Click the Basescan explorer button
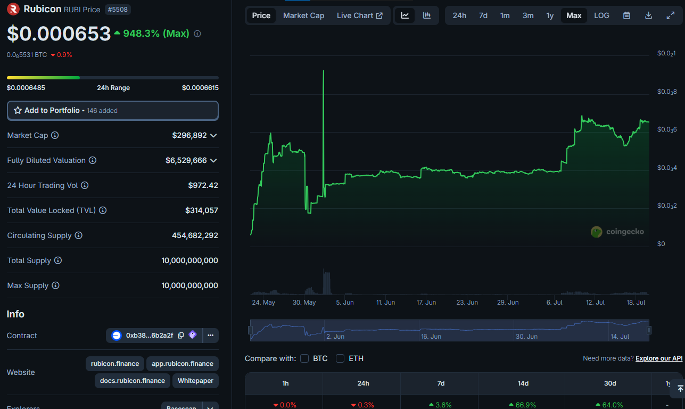 pyautogui.click(x=181, y=407)
